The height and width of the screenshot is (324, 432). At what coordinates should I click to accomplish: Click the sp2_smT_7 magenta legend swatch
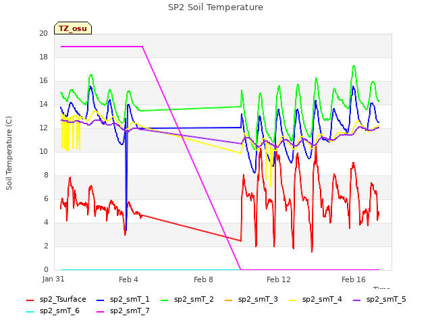[101, 312]
